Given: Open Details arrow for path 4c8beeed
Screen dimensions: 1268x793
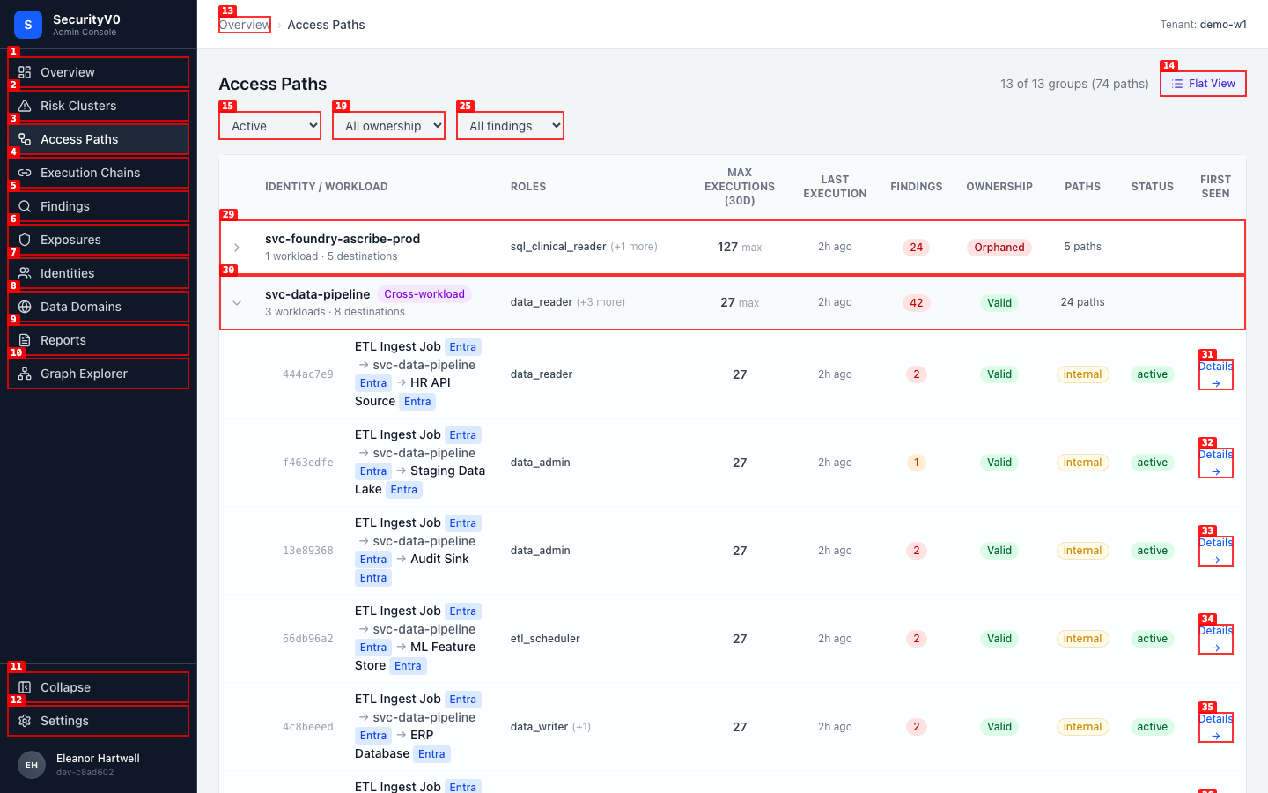Looking at the screenshot, I should click(1216, 736).
